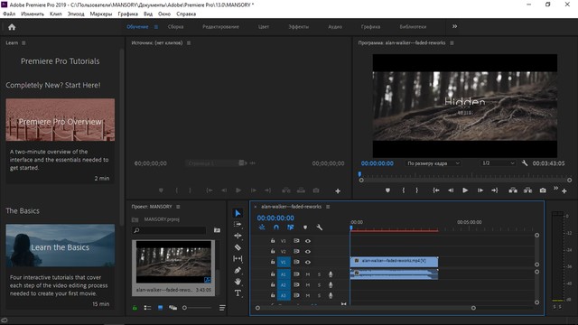The image size is (578, 325).
Task: Open the Маркеры menu
Action: [x=101, y=14]
